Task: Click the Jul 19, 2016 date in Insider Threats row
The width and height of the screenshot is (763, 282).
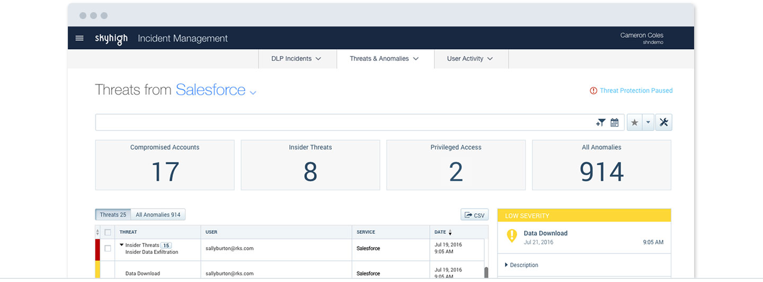Action: coord(448,245)
